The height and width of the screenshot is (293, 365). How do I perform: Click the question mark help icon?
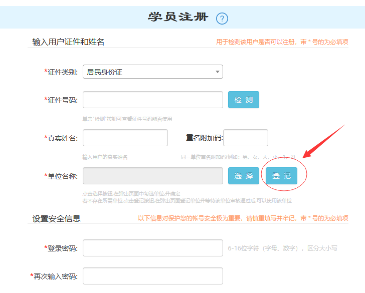(x=222, y=19)
